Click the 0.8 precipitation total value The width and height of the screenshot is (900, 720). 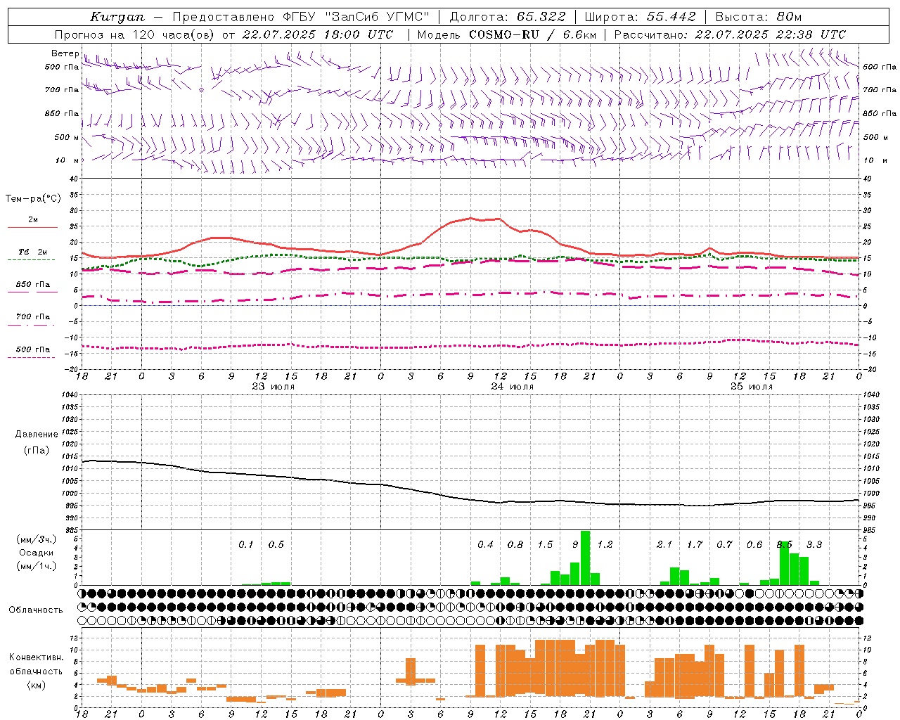[x=515, y=544]
